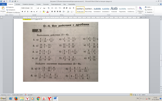Open the font name Calibri dropdown

coord(30,8)
